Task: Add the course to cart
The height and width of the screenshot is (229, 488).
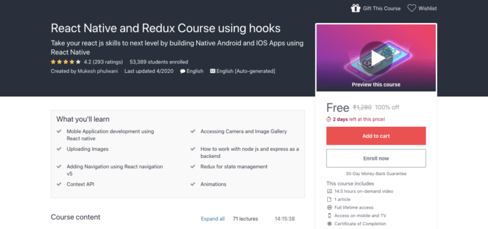Action: click(x=376, y=136)
